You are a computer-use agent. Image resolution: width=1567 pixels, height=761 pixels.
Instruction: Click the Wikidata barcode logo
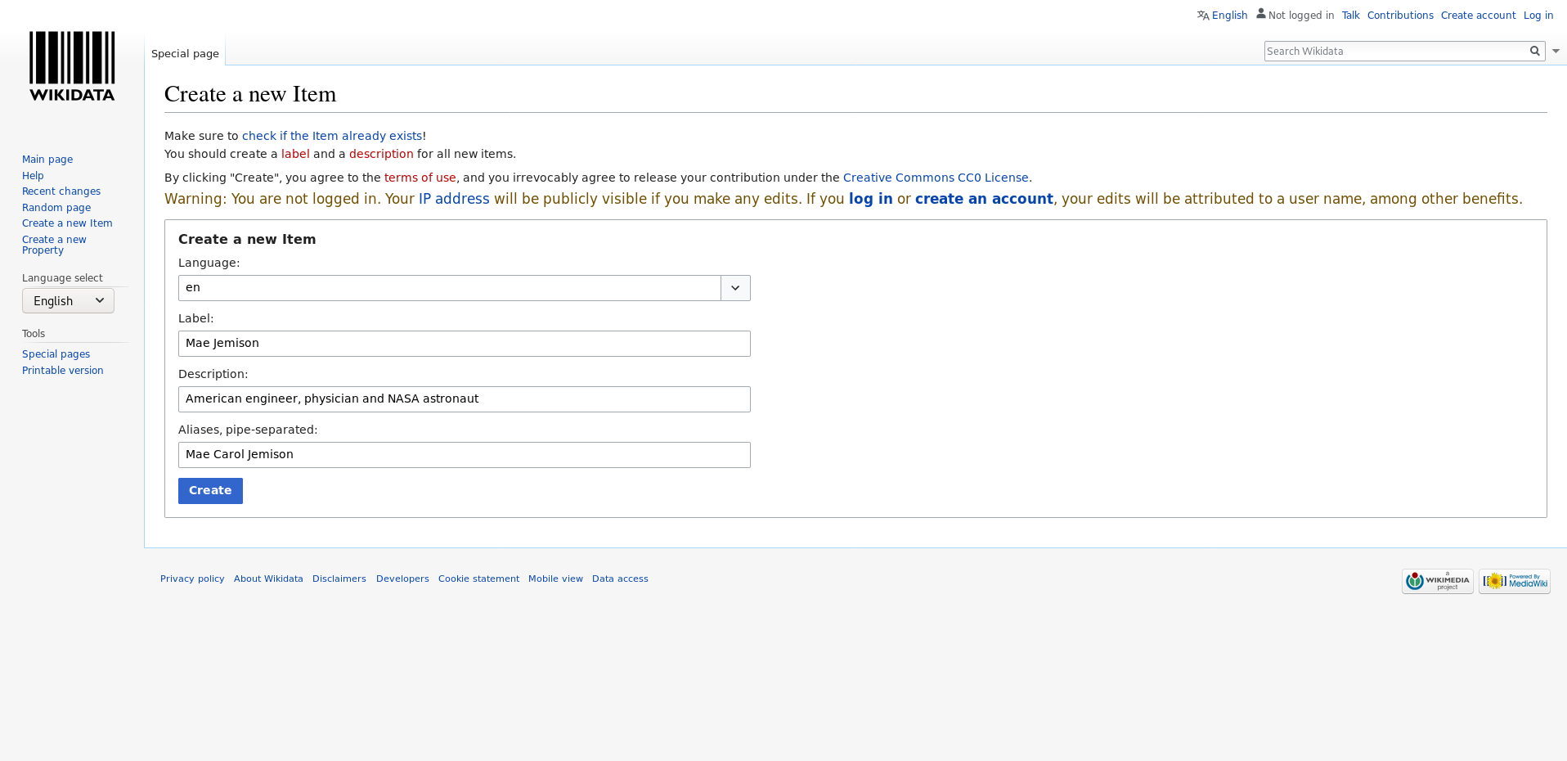pos(72,66)
